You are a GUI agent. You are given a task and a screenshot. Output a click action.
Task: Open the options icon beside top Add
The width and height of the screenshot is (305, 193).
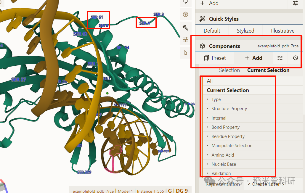(295, 3)
